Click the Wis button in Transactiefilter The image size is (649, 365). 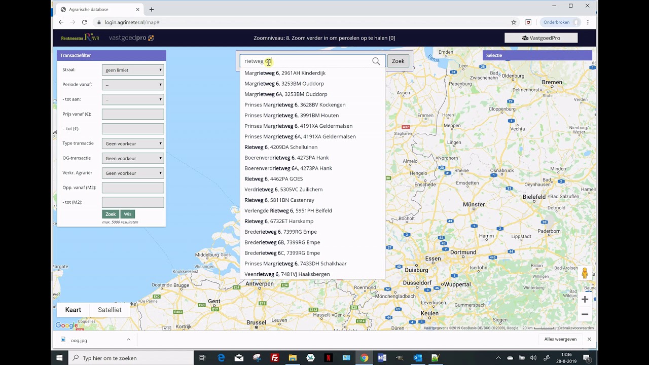128,214
